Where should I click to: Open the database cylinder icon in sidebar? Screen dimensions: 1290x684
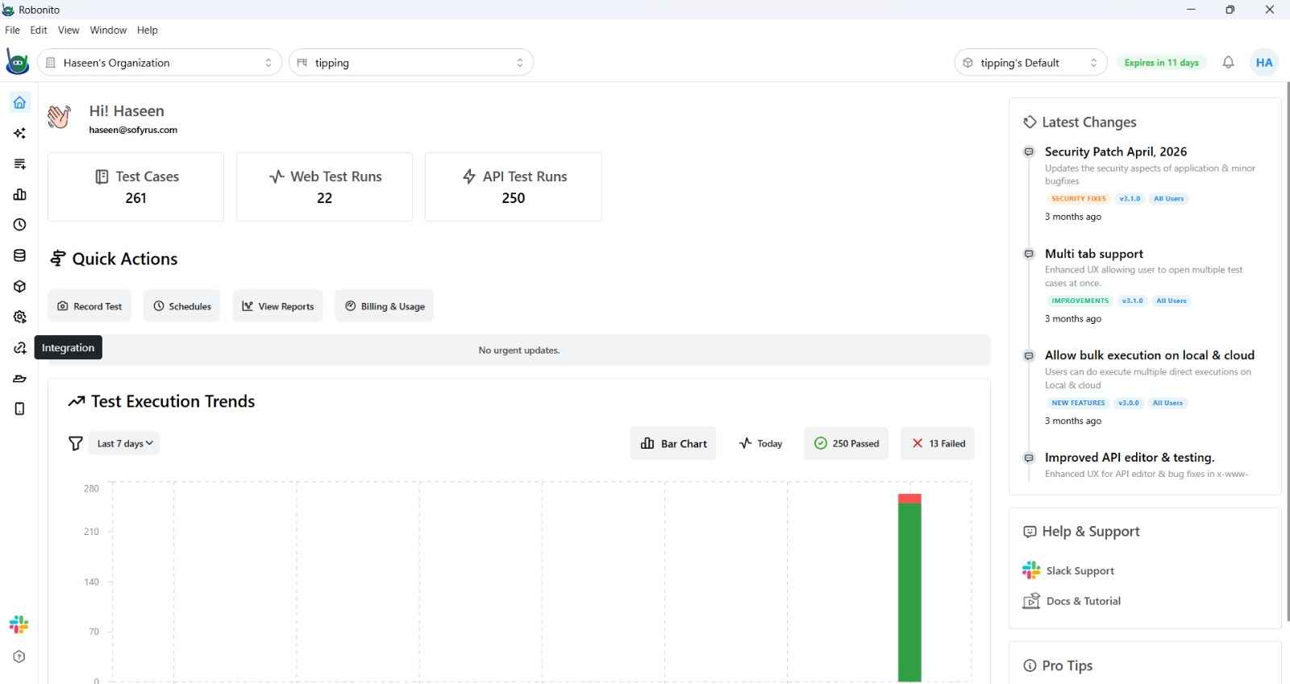pyautogui.click(x=19, y=255)
